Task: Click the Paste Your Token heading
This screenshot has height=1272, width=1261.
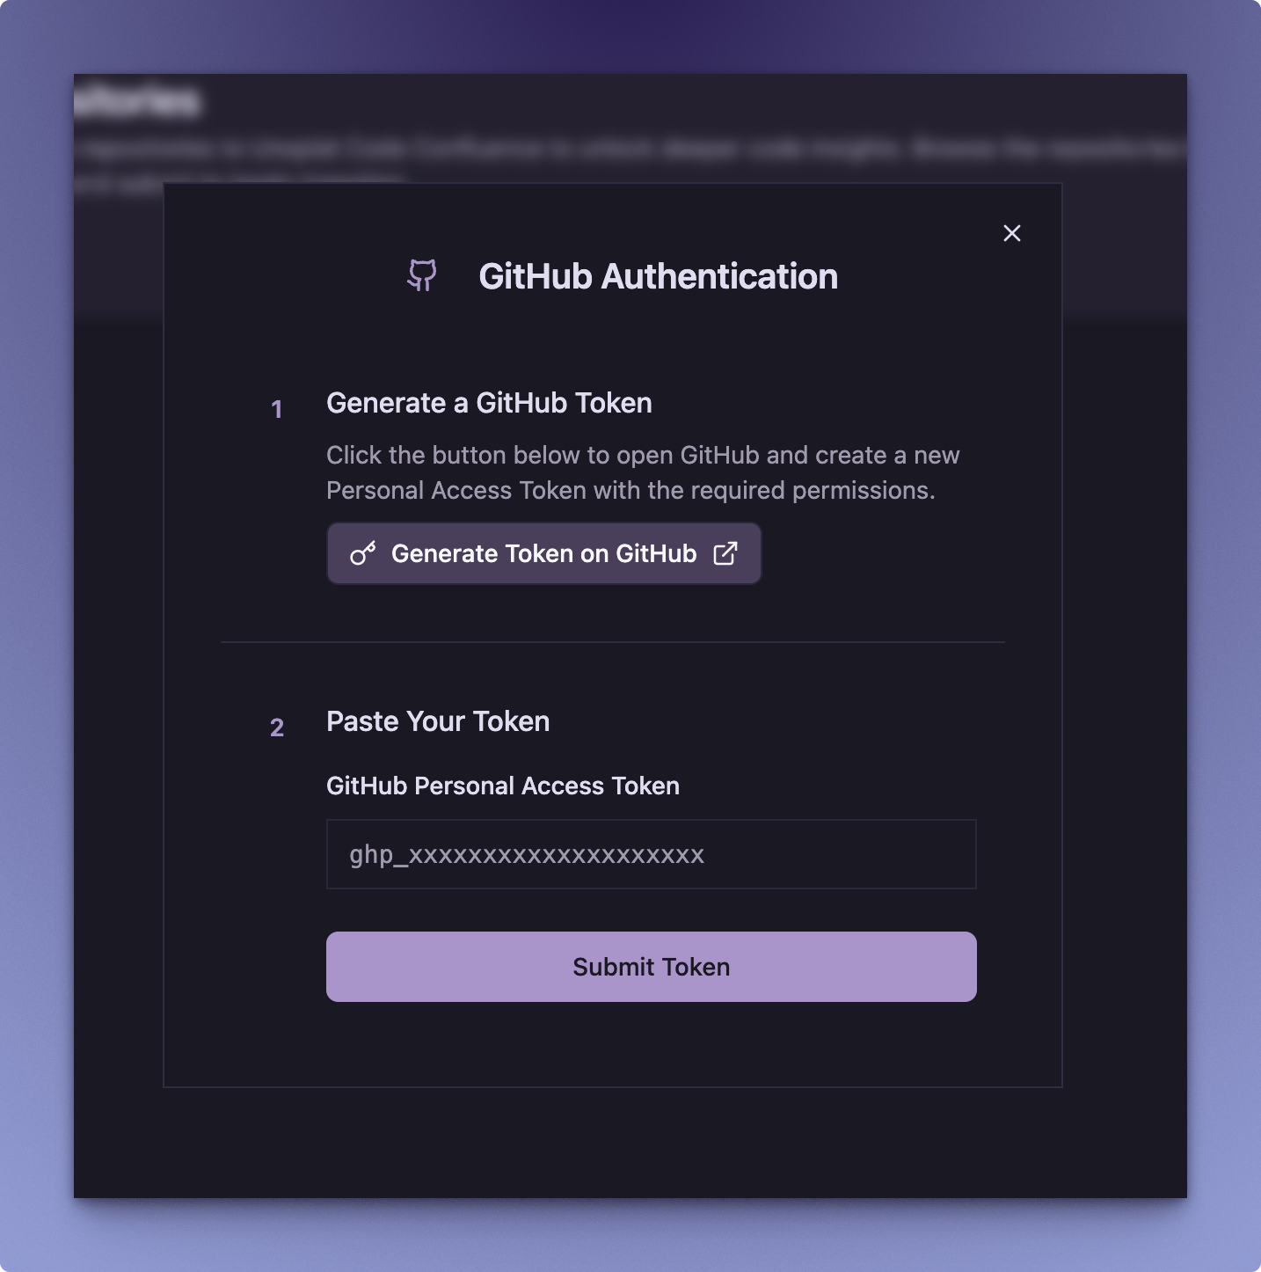Action: click(x=438, y=721)
